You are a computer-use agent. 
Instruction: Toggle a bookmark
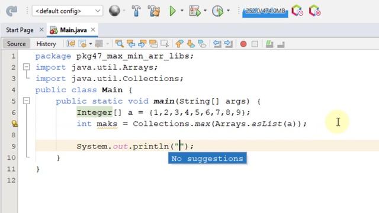click(202, 44)
